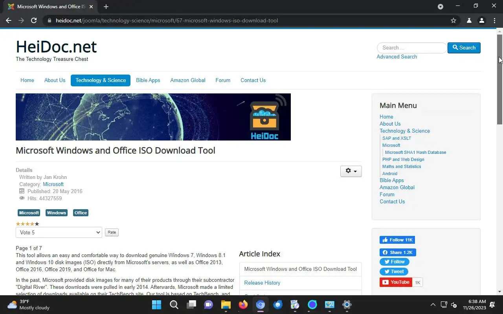This screenshot has width=503, height=314.
Task: Open Android sidebar item
Action: (390, 173)
